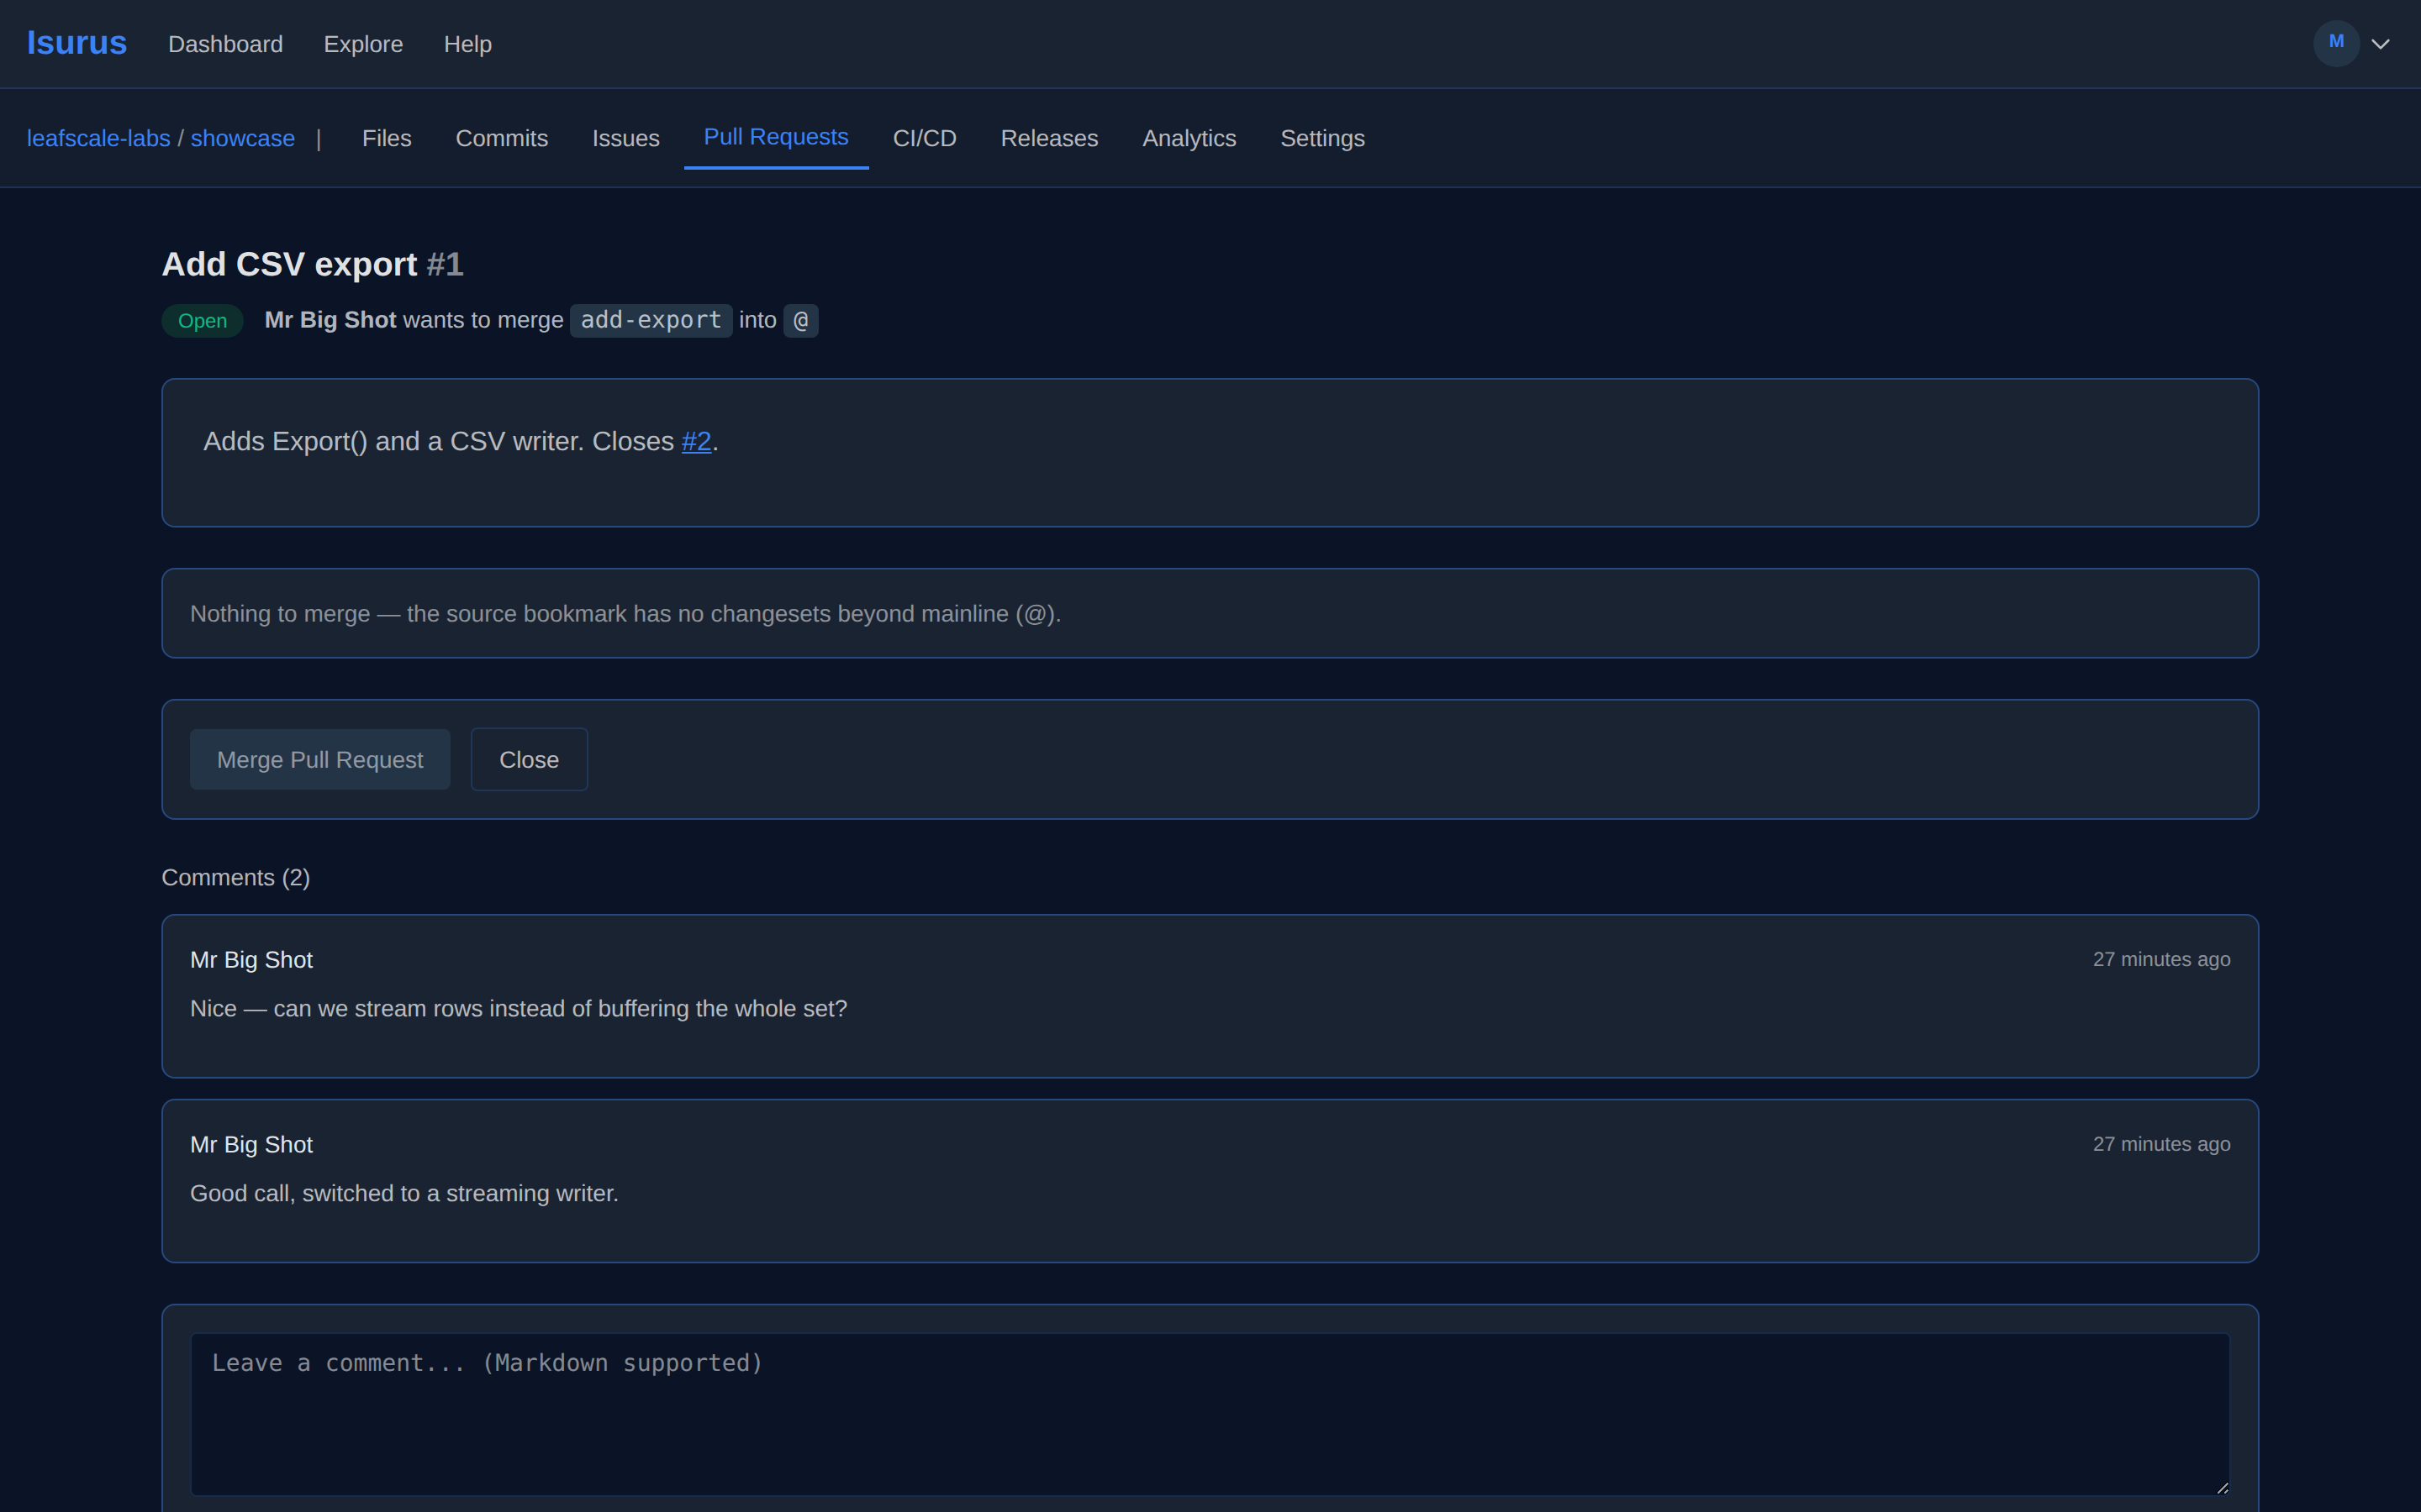Click timestamp on the "Nice — can we stream" comment
Viewport: 2421px width, 1512px height.
pyautogui.click(x=2161, y=959)
